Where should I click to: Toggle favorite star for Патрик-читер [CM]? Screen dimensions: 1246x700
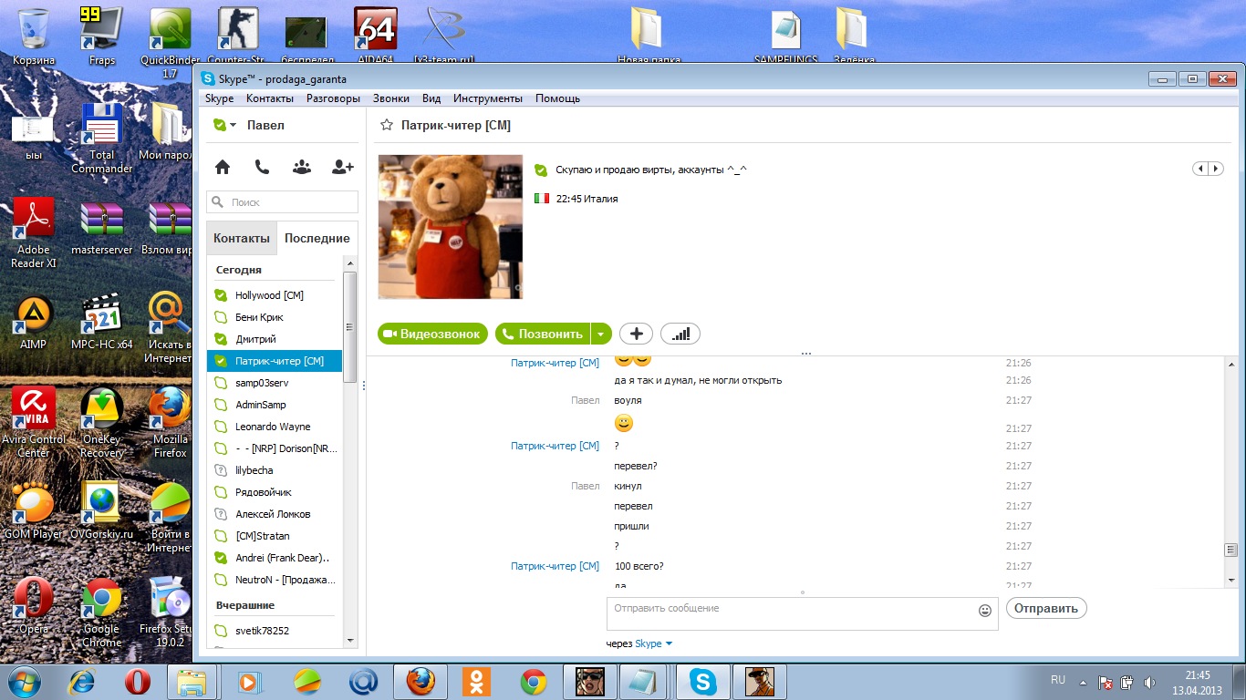click(387, 125)
